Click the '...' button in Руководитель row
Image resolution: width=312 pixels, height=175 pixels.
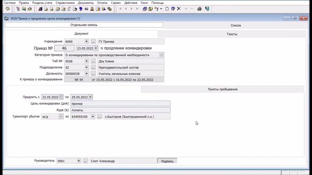click(85, 161)
